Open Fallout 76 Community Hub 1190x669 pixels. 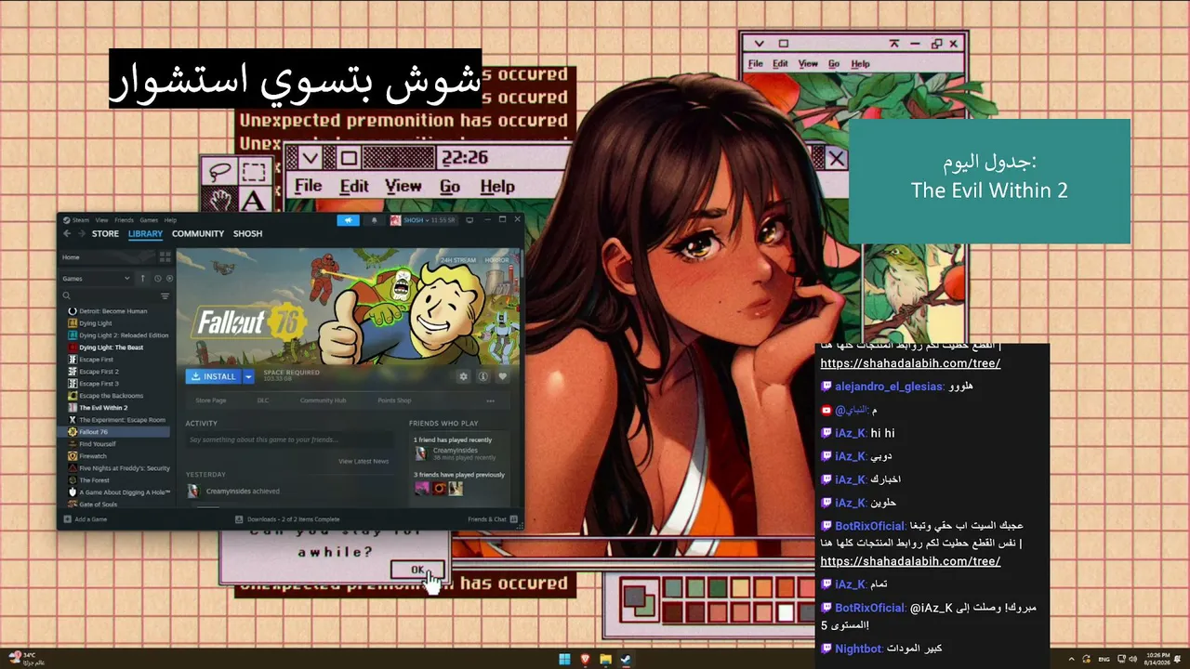tap(323, 400)
